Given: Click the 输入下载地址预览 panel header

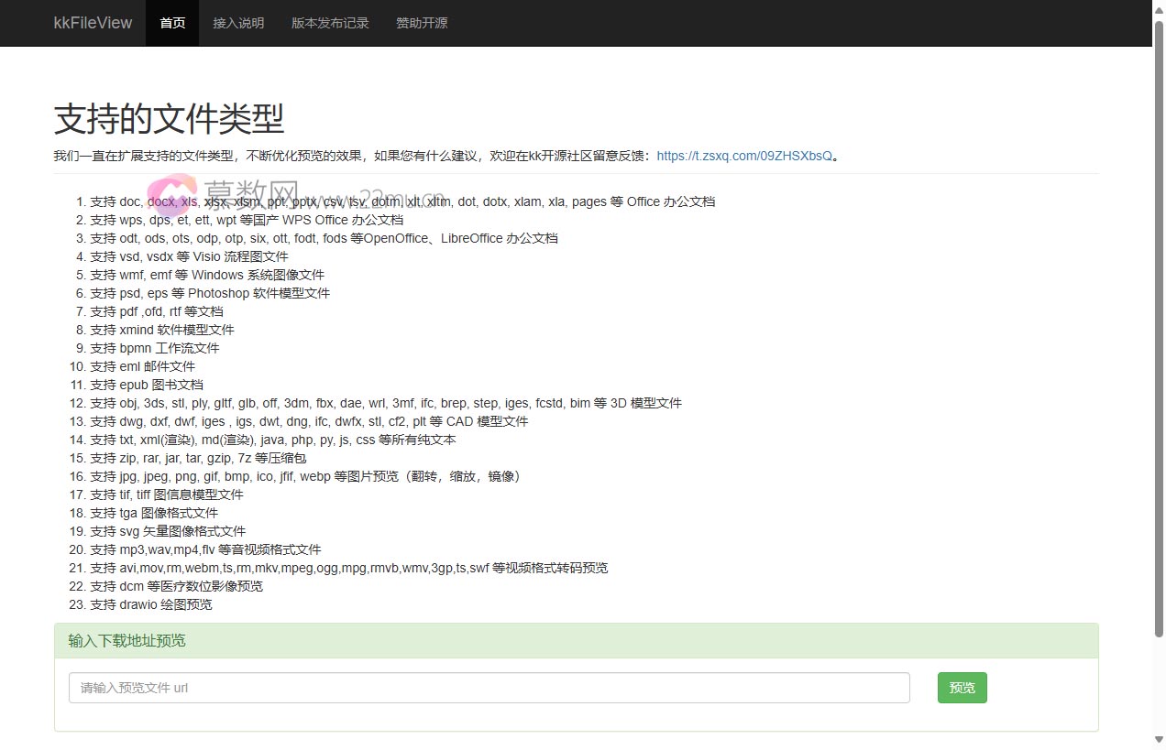Looking at the screenshot, I should click(x=126, y=640).
